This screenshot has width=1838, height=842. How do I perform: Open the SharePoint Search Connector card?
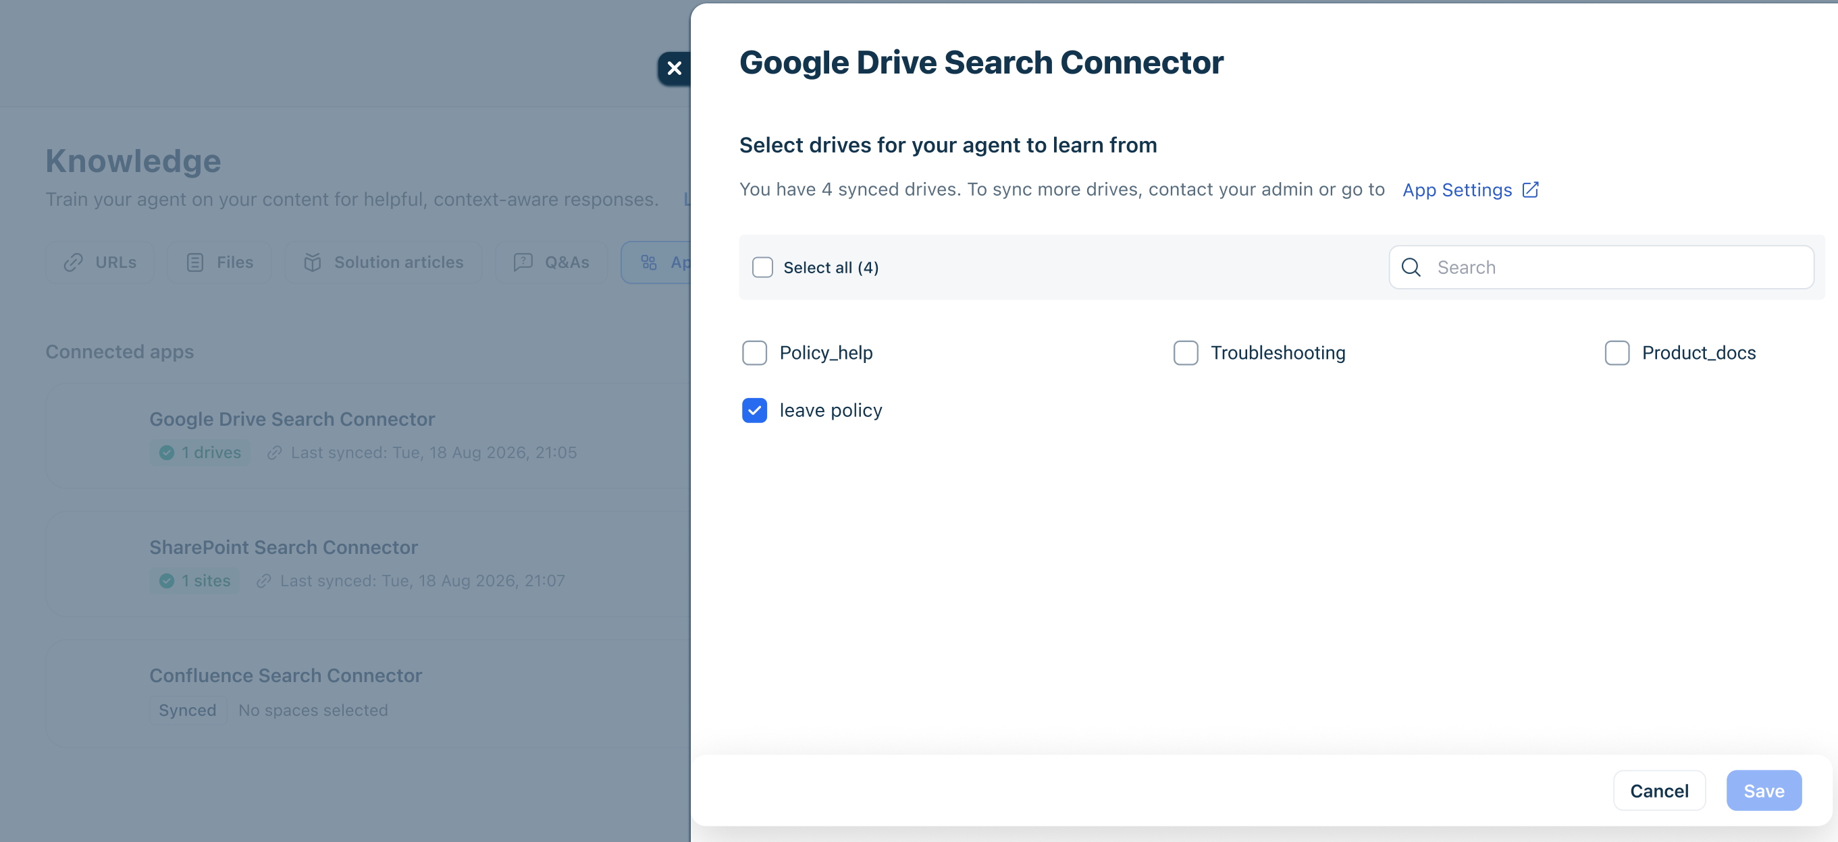point(368,564)
